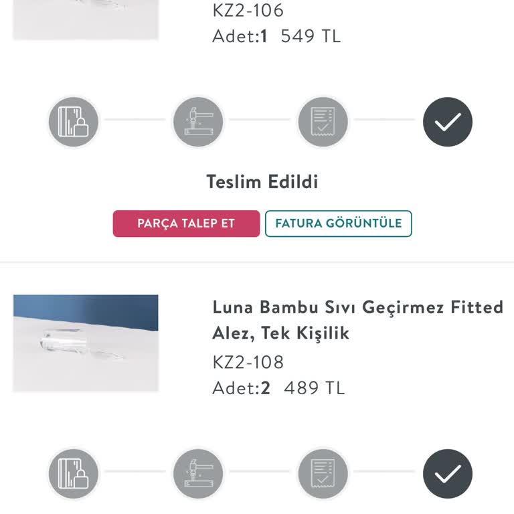This screenshot has width=514, height=514.
Task: Click the Teslim Edildi status label
Action: (x=262, y=182)
